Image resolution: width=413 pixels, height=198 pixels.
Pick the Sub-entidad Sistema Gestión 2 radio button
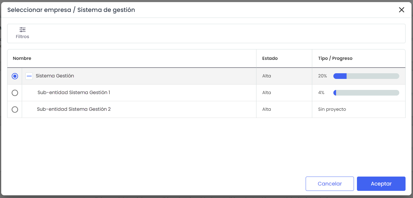tap(15, 110)
